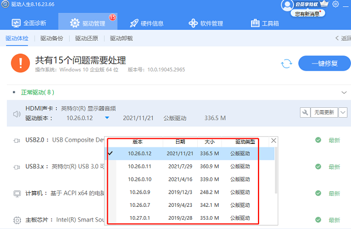
Task: Click size 248.2 M in version list
Action: 209,192
